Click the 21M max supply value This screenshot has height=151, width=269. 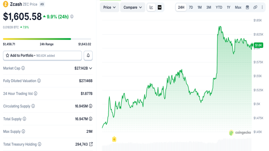tap(89, 131)
